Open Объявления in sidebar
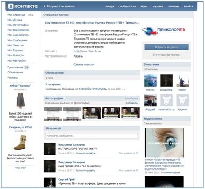The image size is (205, 189). (15, 72)
